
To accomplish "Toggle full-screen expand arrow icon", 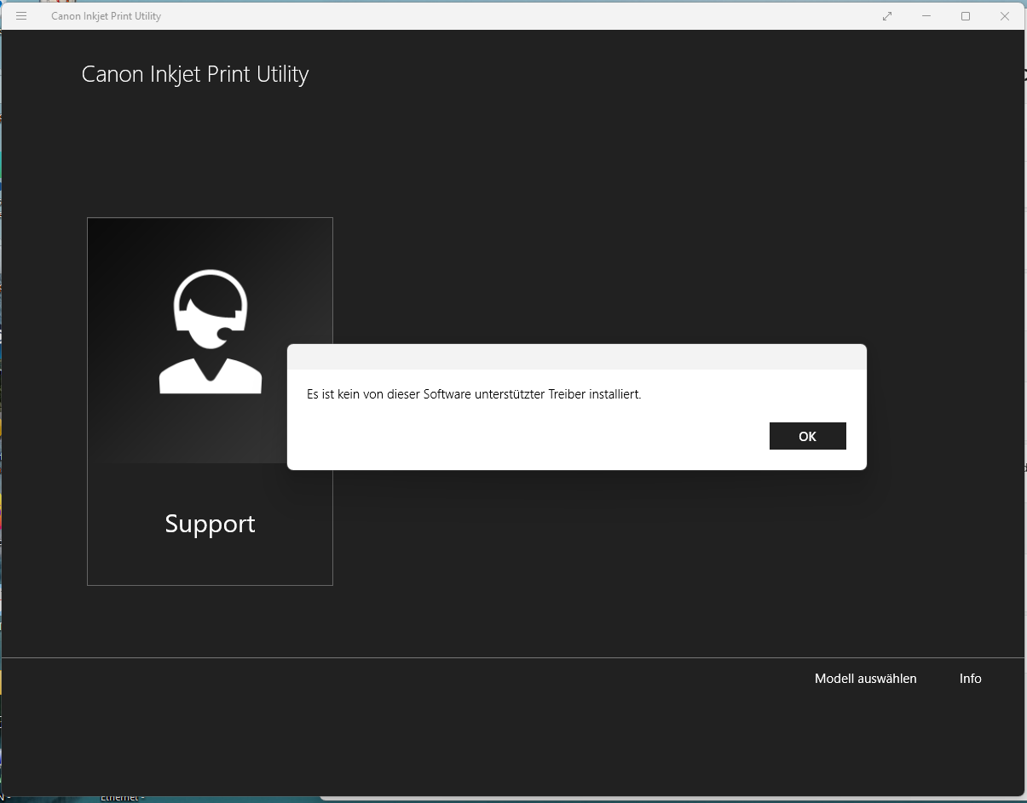I will 887,16.
